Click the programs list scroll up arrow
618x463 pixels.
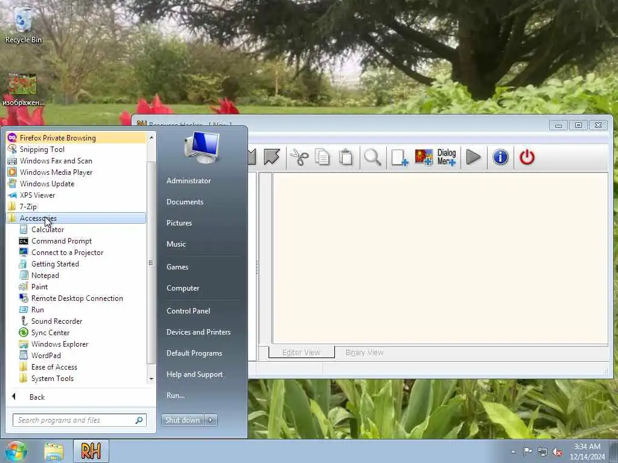click(x=151, y=137)
